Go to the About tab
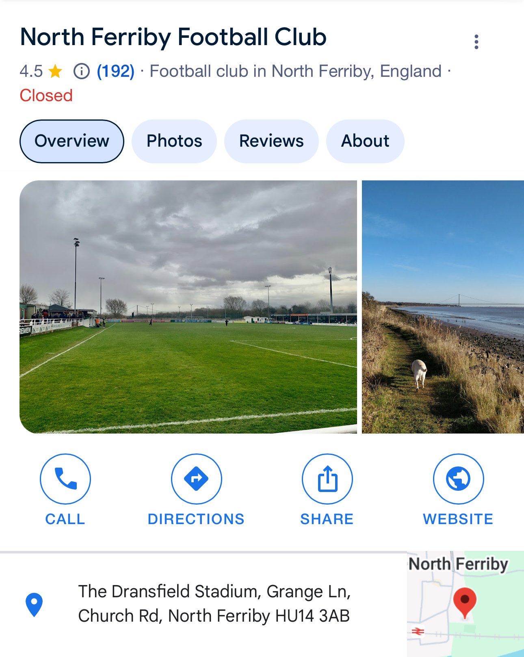Screen dimensions: 524x657 (365, 141)
